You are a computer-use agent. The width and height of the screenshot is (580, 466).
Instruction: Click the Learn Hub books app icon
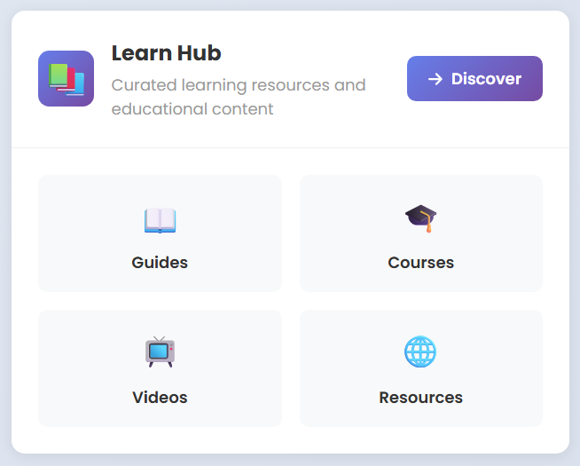point(66,78)
